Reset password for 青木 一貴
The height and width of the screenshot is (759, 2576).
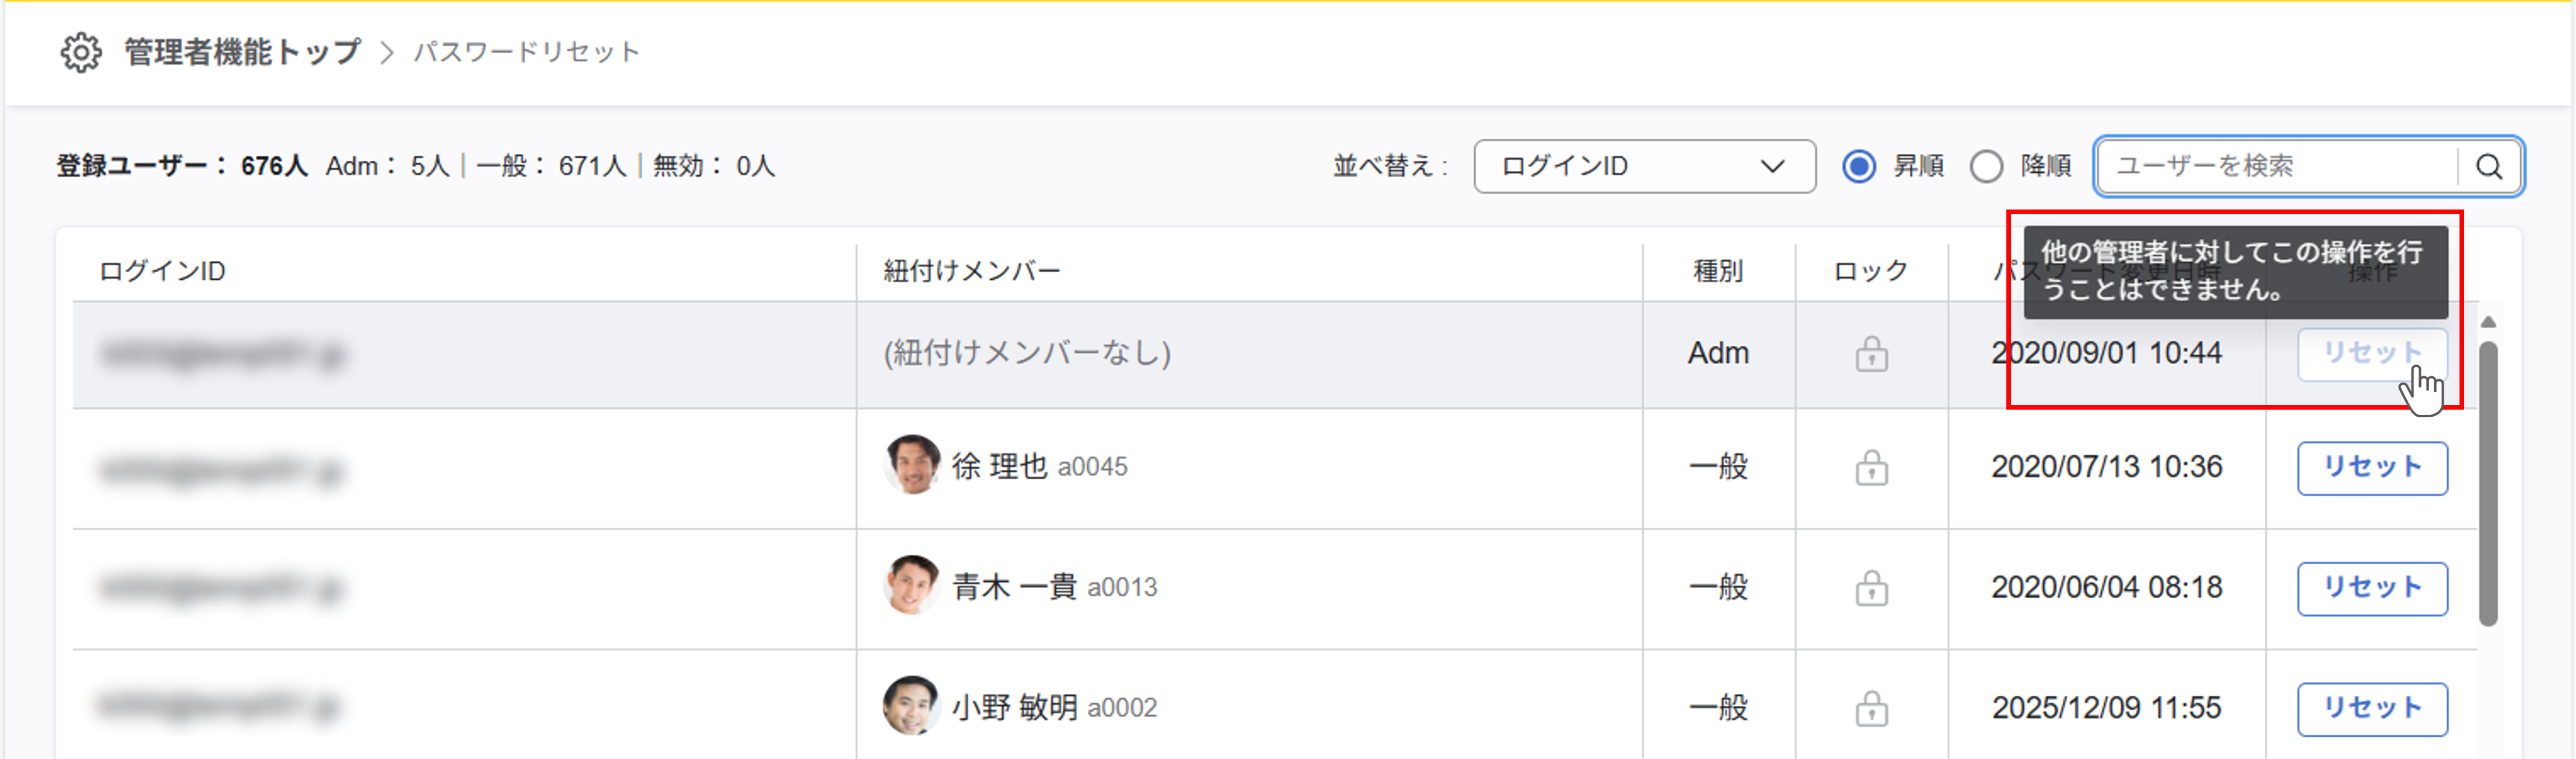(2371, 588)
